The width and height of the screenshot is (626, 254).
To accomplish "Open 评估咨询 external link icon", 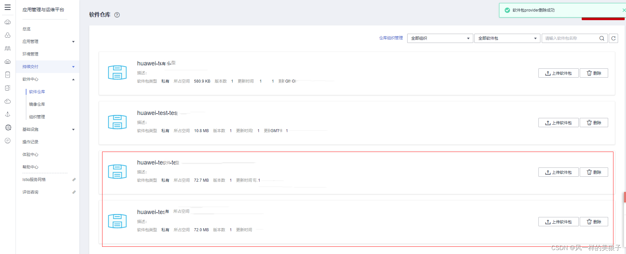I will click(x=74, y=192).
